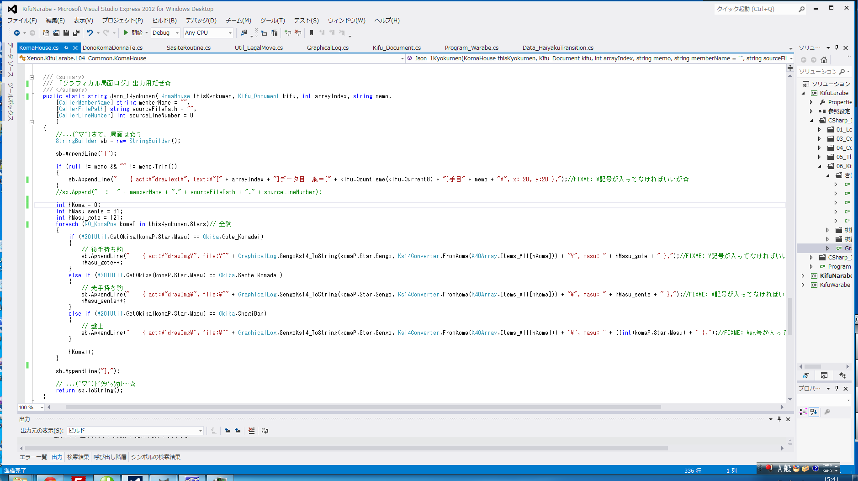Image resolution: width=858 pixels, height=481 pixels.
Task: Collapse the KifuLarabe project node
Action: coord(804,93)
